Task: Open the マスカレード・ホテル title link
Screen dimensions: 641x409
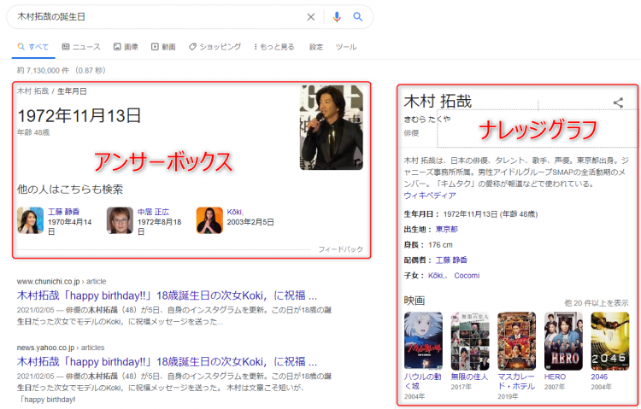Action: 516,381
